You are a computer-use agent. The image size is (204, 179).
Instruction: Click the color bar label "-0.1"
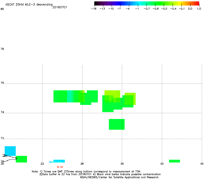coord(182,9)
